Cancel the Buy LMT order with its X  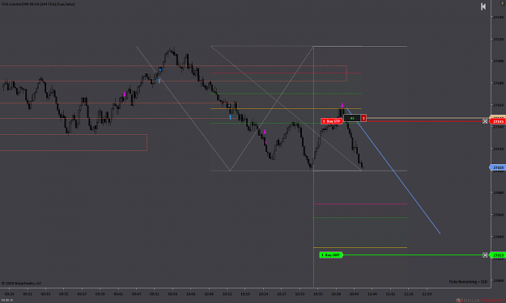click(485, 255)
